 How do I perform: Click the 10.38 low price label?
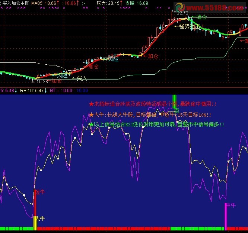coord(42,82)
